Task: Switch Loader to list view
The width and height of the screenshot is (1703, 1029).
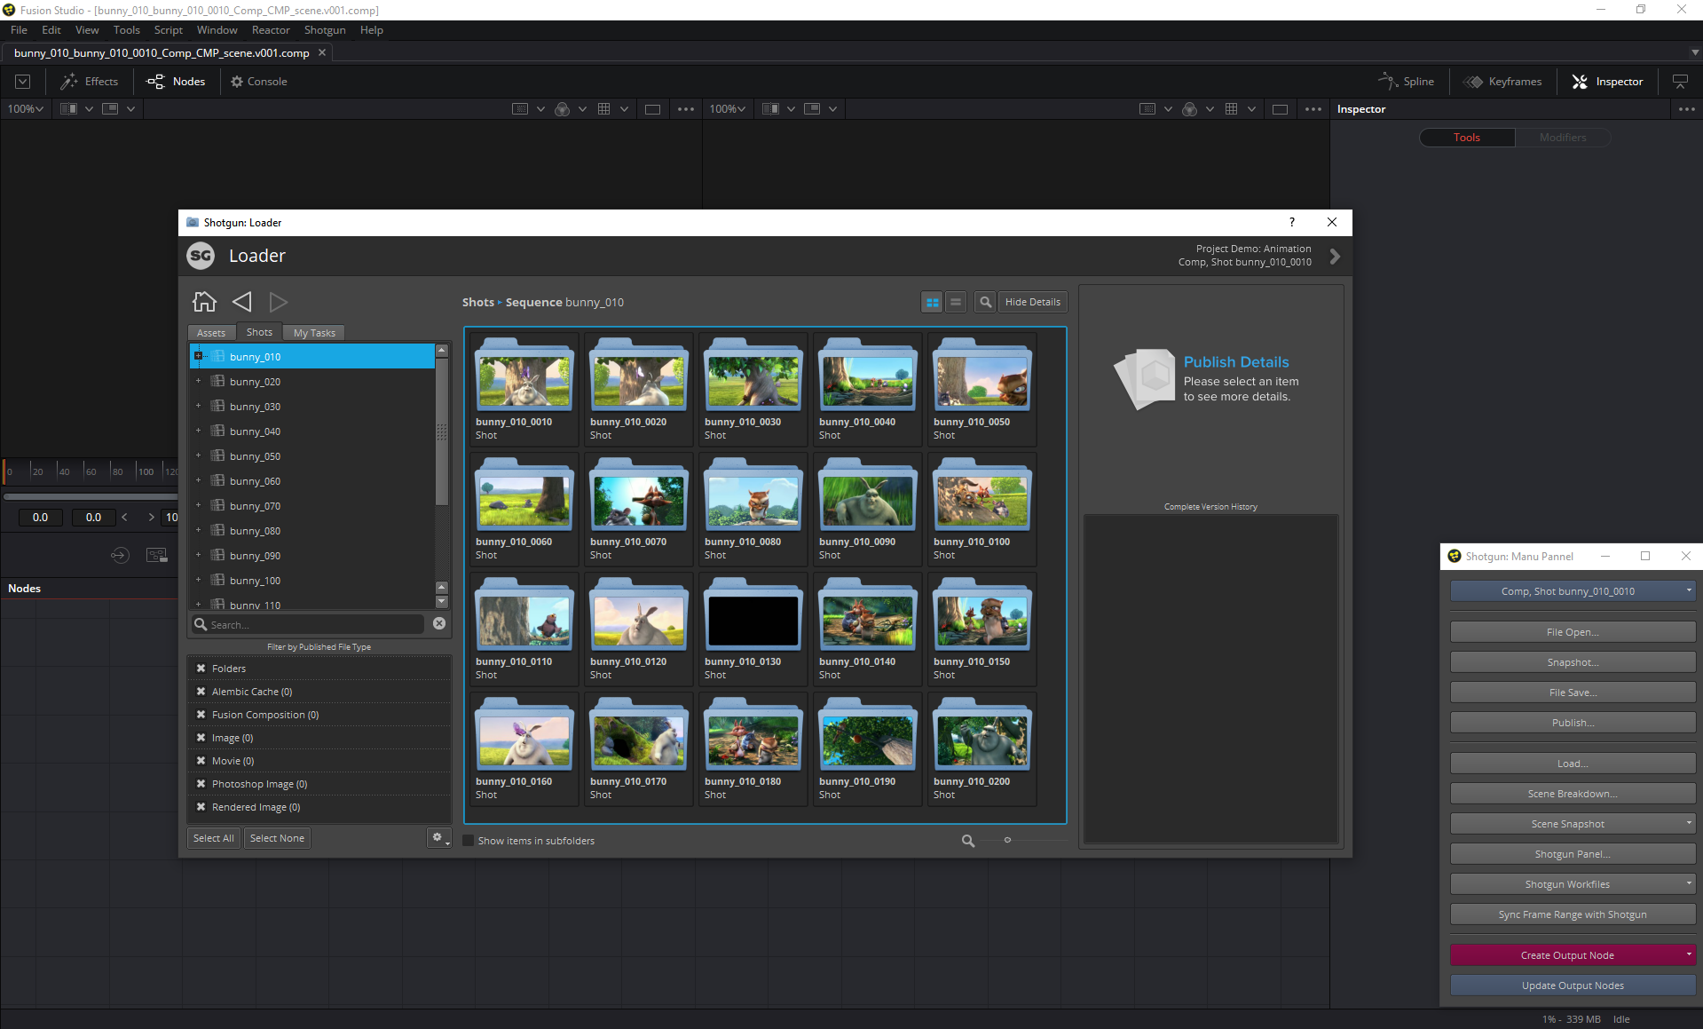Action: (x=956, y=302)
